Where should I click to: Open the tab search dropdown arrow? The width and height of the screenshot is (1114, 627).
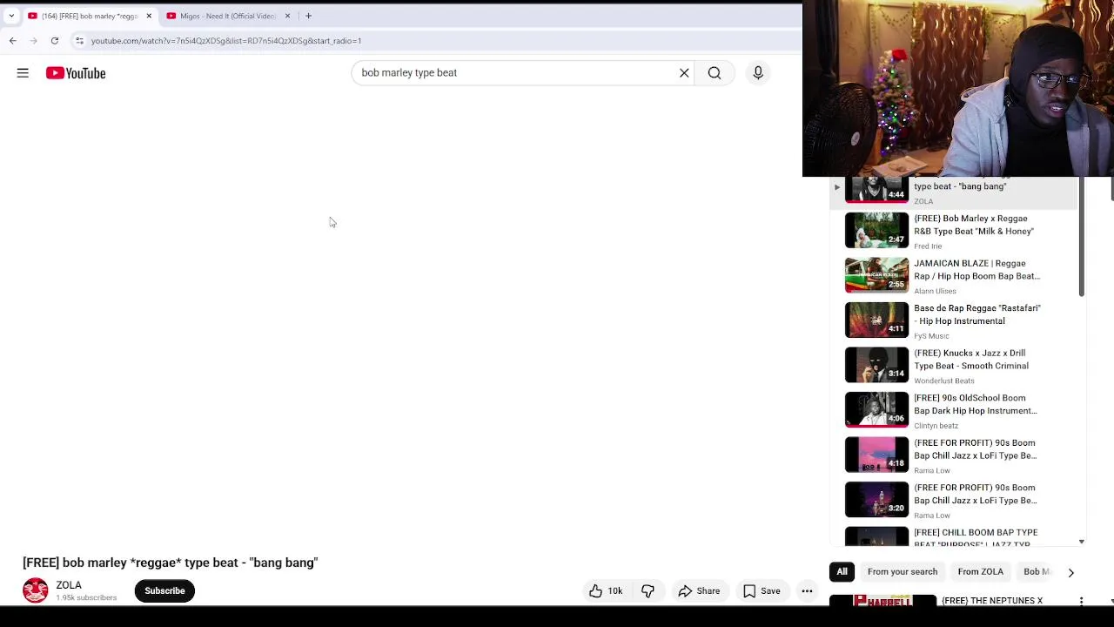coord(11,16)
